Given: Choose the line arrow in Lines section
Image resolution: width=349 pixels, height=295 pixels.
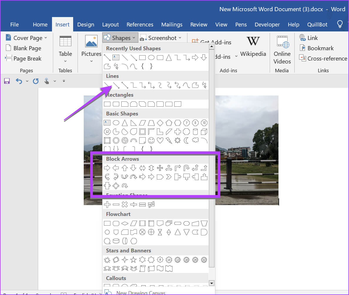Looking at the screenshot, I should point(116,85).
